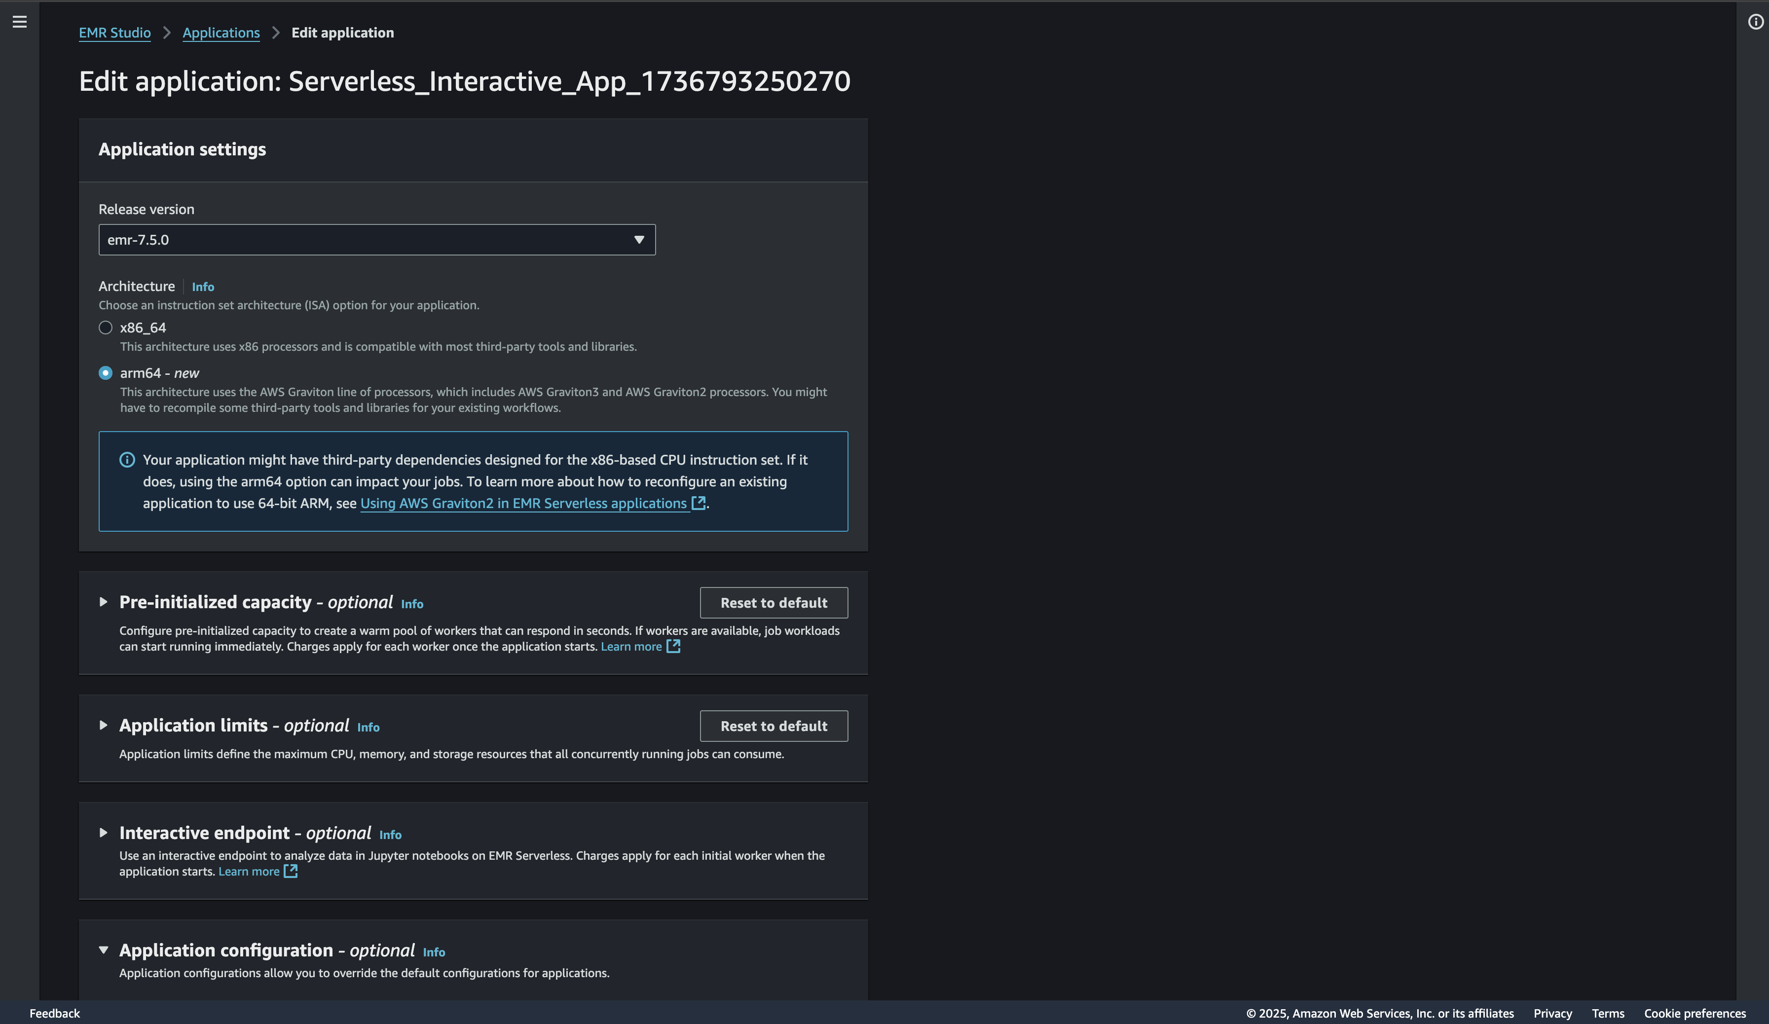Click external icon beside Pre-initialized Learn more

coord(673,646)
